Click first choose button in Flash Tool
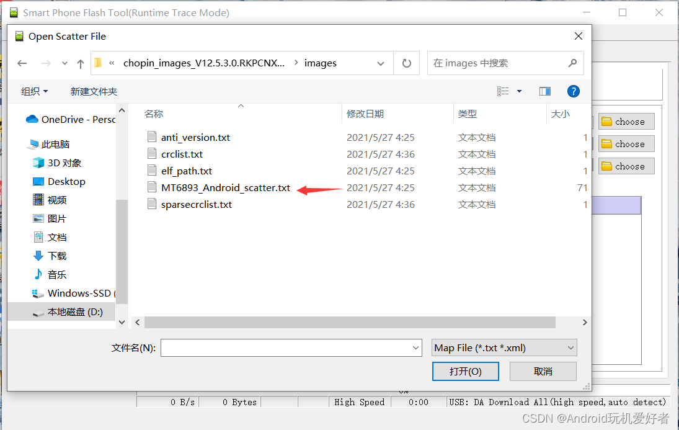The width and height of the screenshot is (679, 430). 626,122
